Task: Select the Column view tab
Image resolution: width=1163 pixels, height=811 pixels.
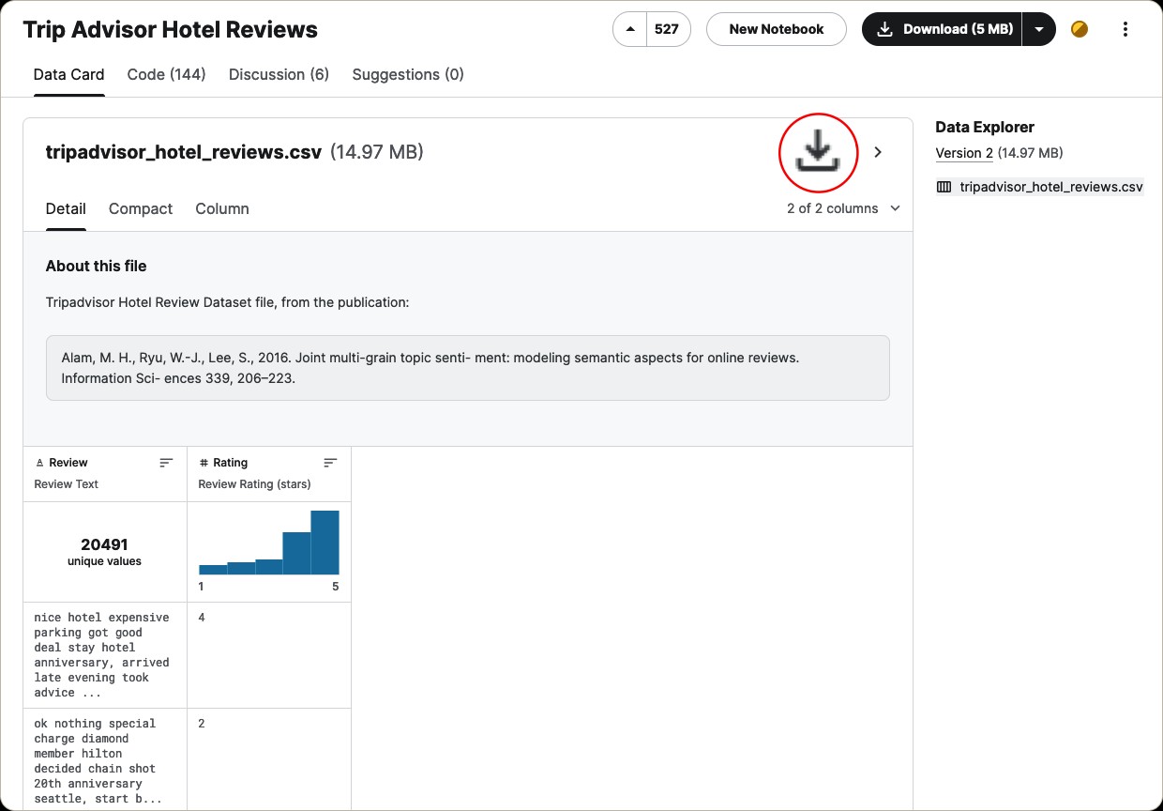Action: 222,208
